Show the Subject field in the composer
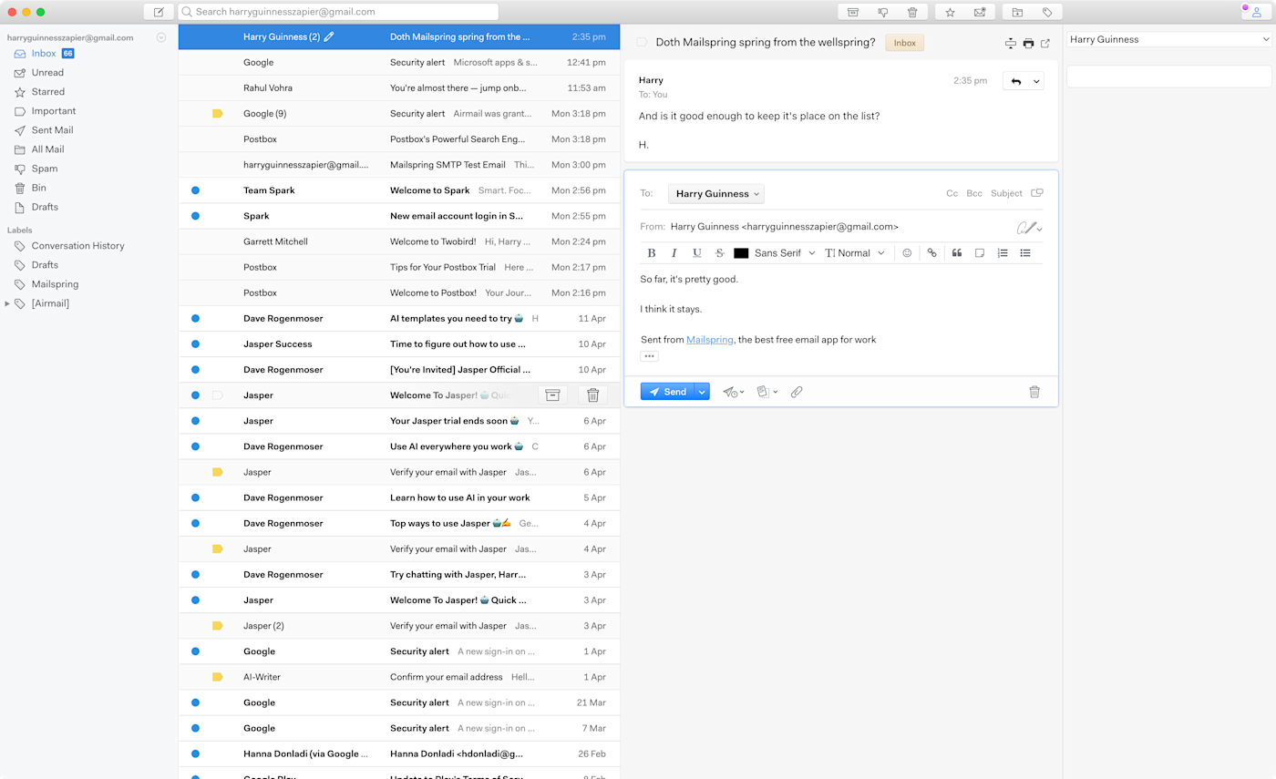1276x779 pixels. coord(1006,193)
